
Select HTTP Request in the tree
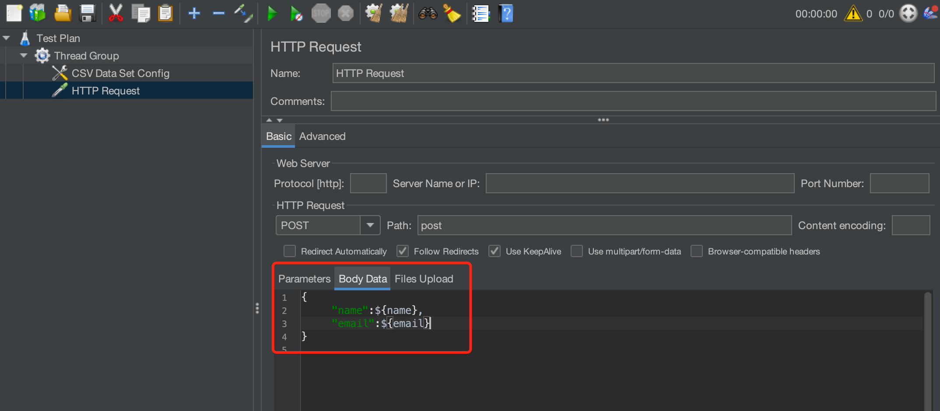[x=105, y=91]
